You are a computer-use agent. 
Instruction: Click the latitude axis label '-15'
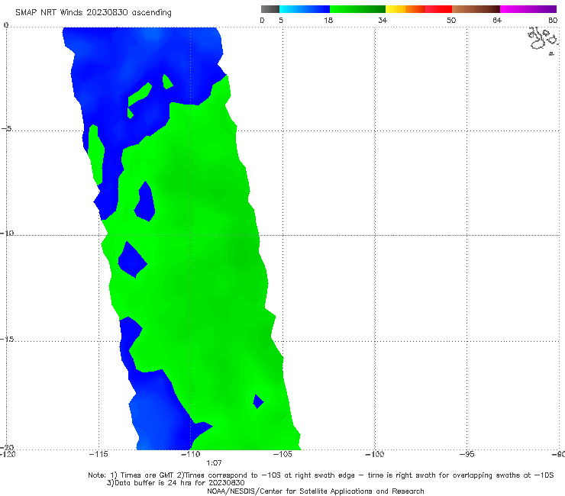click(x=7, y=339)
